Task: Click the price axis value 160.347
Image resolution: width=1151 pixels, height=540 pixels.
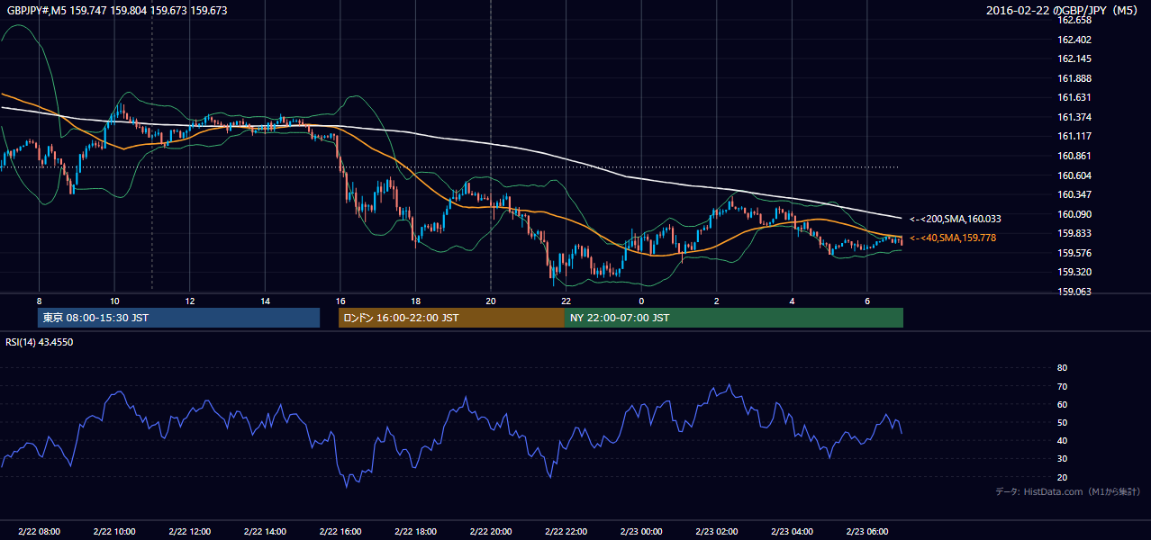Action: 1074,194
